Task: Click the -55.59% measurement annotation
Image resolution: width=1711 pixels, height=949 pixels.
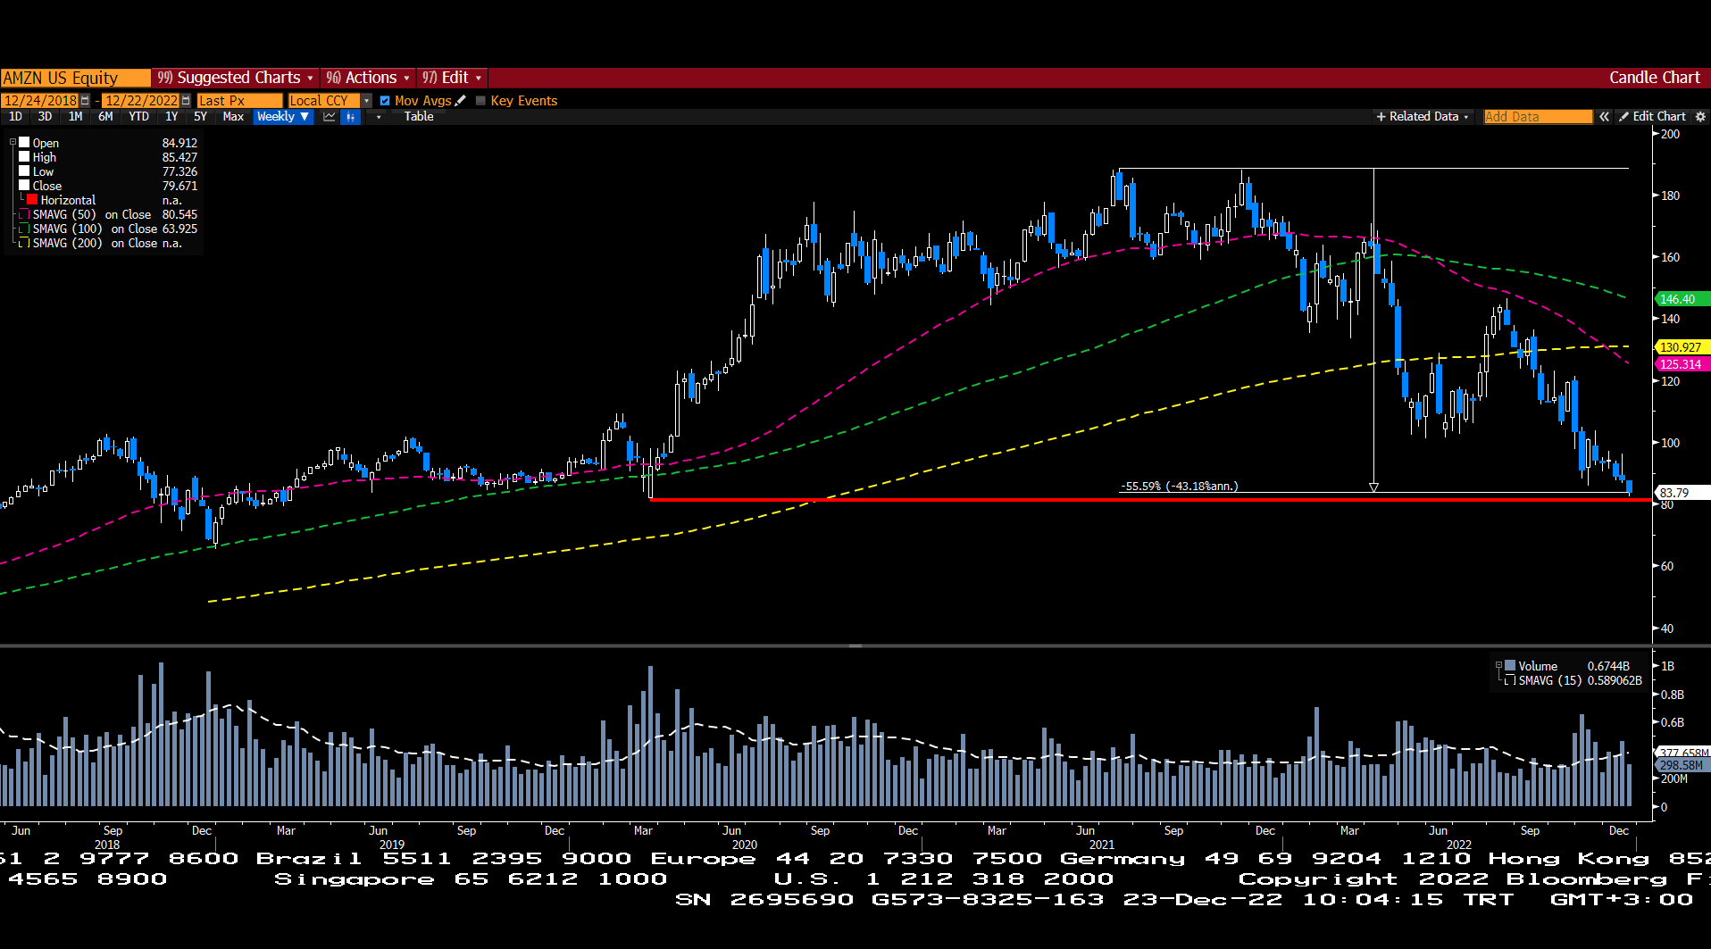Action: point(1179,487)
